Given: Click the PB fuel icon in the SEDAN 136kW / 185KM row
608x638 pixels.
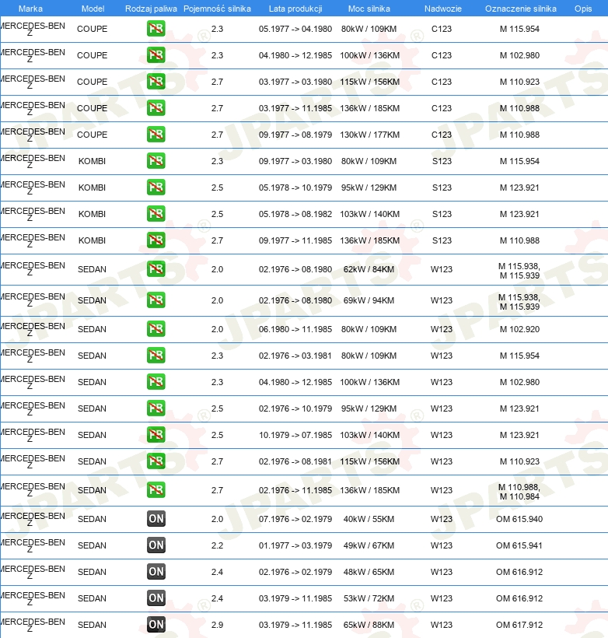Looking at the screenshot, I should pyautogui.click(x=156, y=490).
